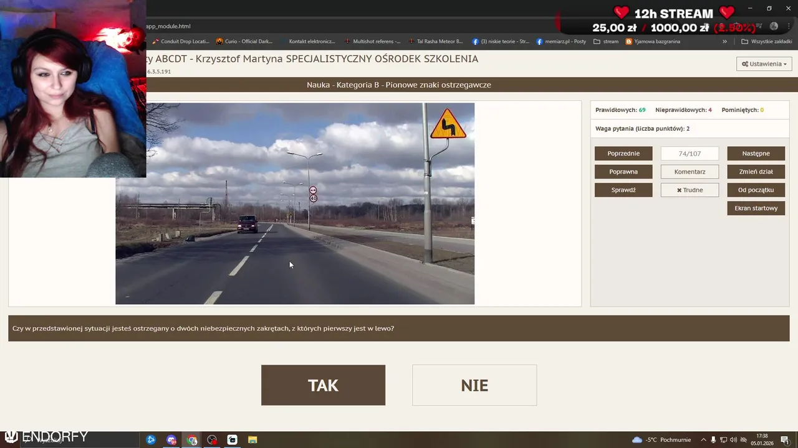
Task: Go to next question with Następne
Action: (x=756, y=153)
